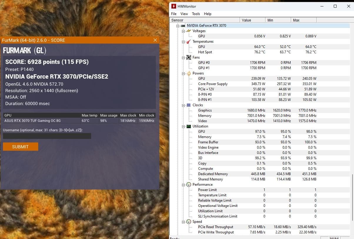Select the Utilization Limit row

[260, 211]
